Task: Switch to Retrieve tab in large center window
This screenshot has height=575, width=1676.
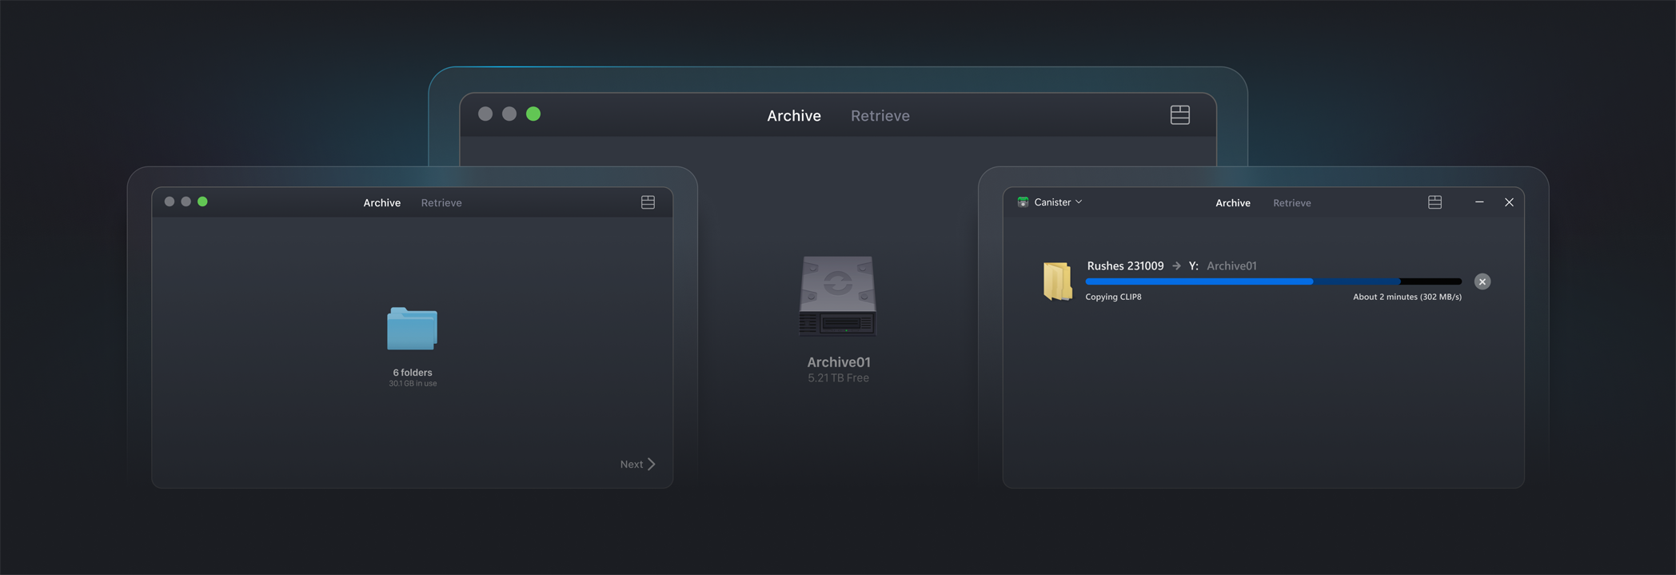Action: [x=880, y=116]
